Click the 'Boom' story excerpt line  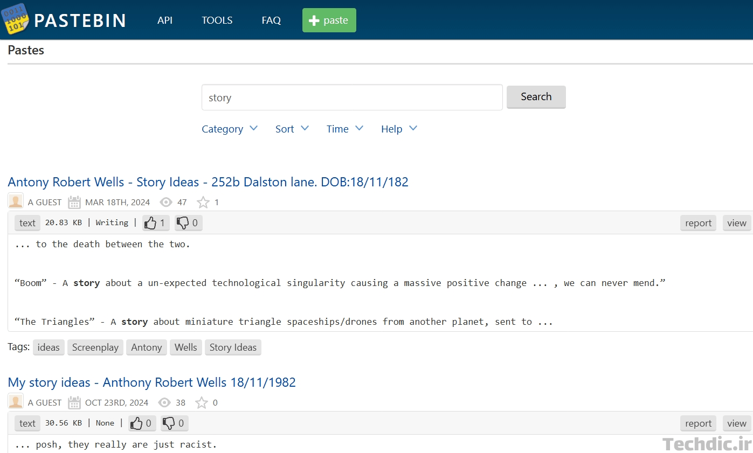pos(340,283)
